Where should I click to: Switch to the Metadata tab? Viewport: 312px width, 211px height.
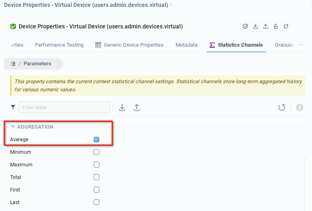pos(187,45)
